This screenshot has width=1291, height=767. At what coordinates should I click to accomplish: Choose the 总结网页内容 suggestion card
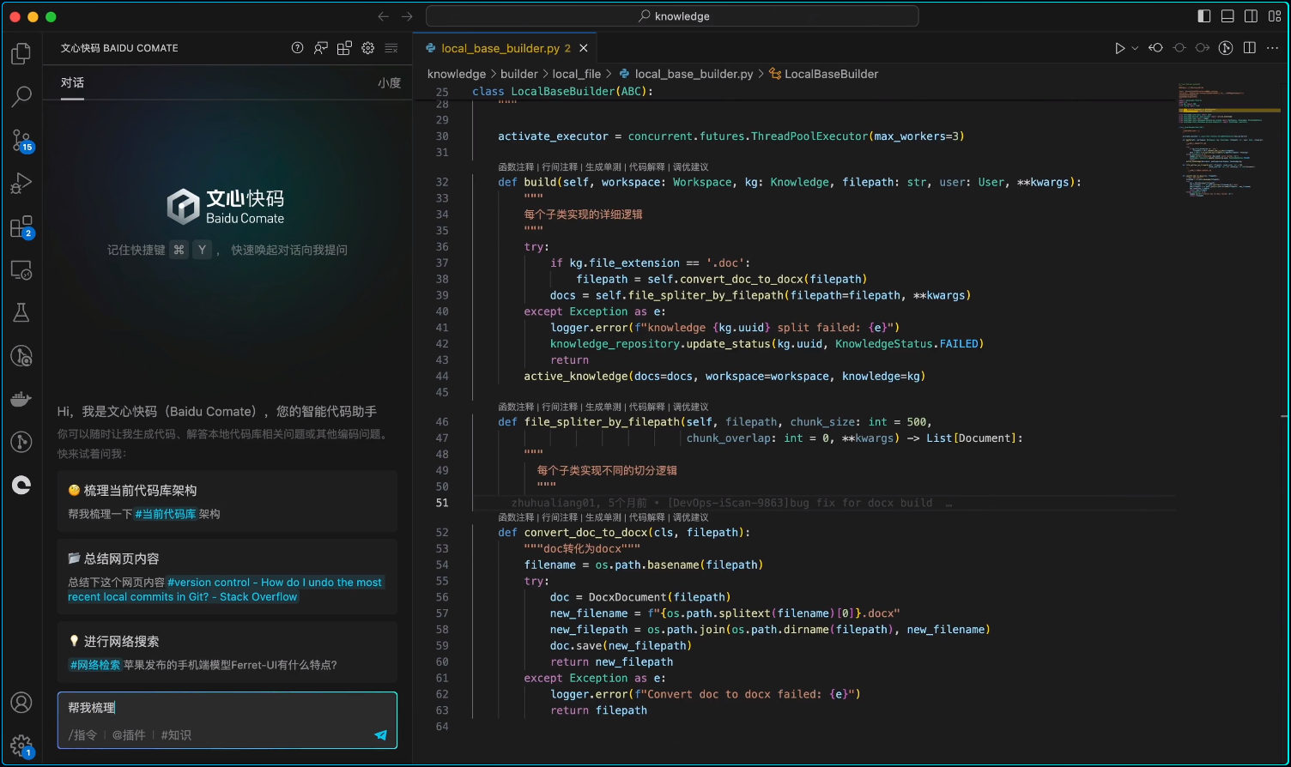click(227, 577)
